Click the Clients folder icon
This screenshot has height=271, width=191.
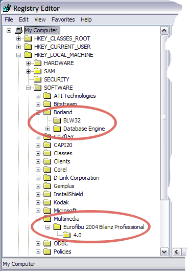(x=47, y=161)
